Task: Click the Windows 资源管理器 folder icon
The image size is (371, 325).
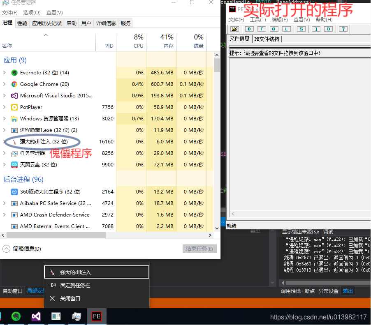Action: (x=14, y=119)
